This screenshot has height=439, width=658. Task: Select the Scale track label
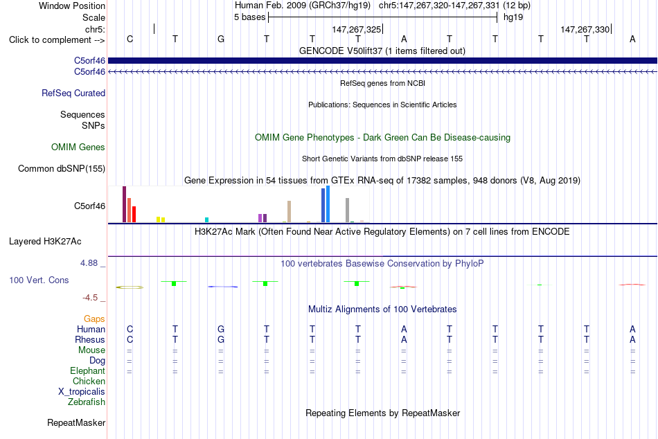(x=94, y=17)
